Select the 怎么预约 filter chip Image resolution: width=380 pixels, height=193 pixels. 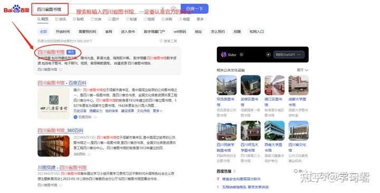217,32
